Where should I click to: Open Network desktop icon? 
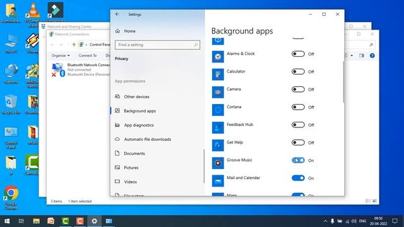click(11, 74)
